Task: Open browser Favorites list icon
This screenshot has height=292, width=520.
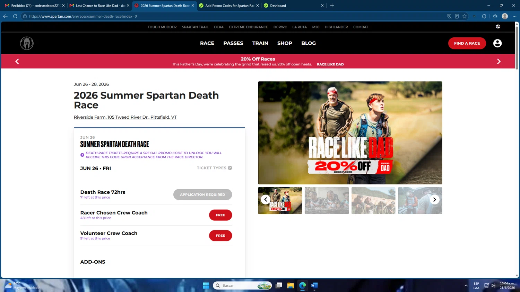Action: tap(495, 16)
